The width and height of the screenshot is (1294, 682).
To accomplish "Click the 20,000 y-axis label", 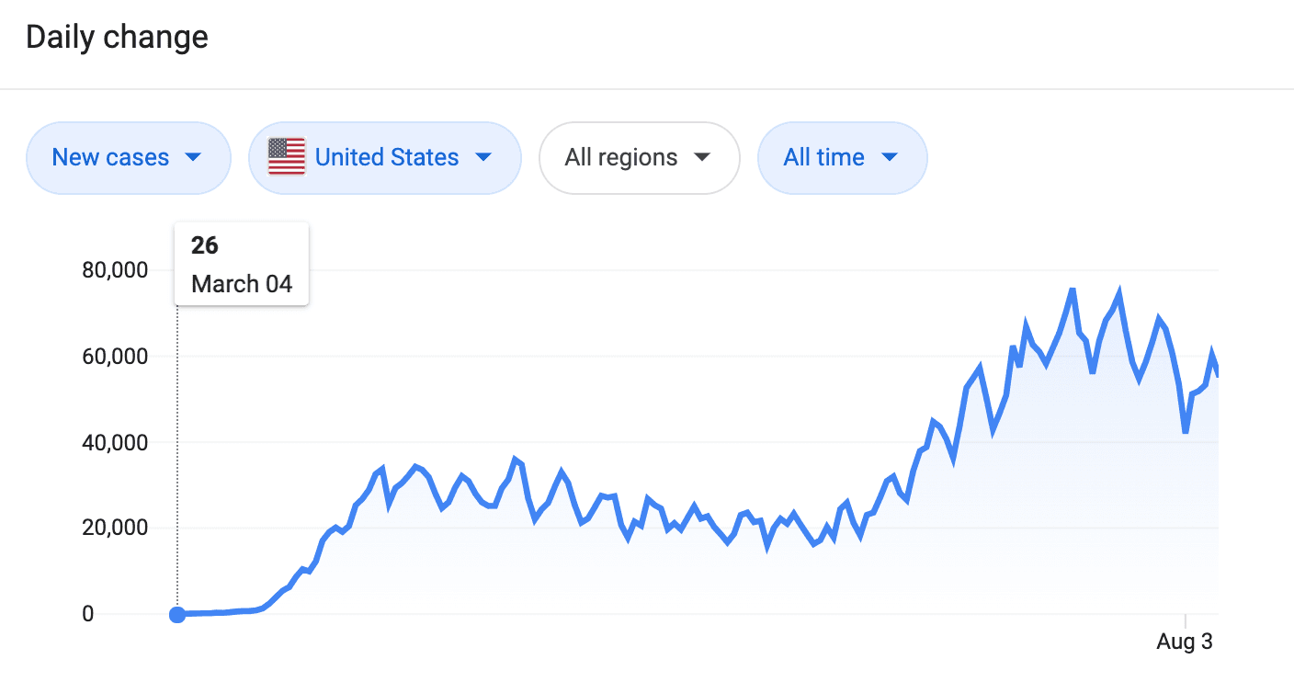I will pos(114,529).
